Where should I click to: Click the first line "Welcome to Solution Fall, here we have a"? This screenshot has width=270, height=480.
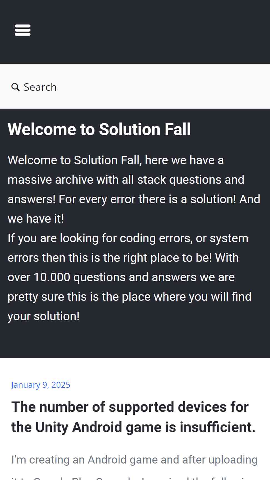pos(116,160)
